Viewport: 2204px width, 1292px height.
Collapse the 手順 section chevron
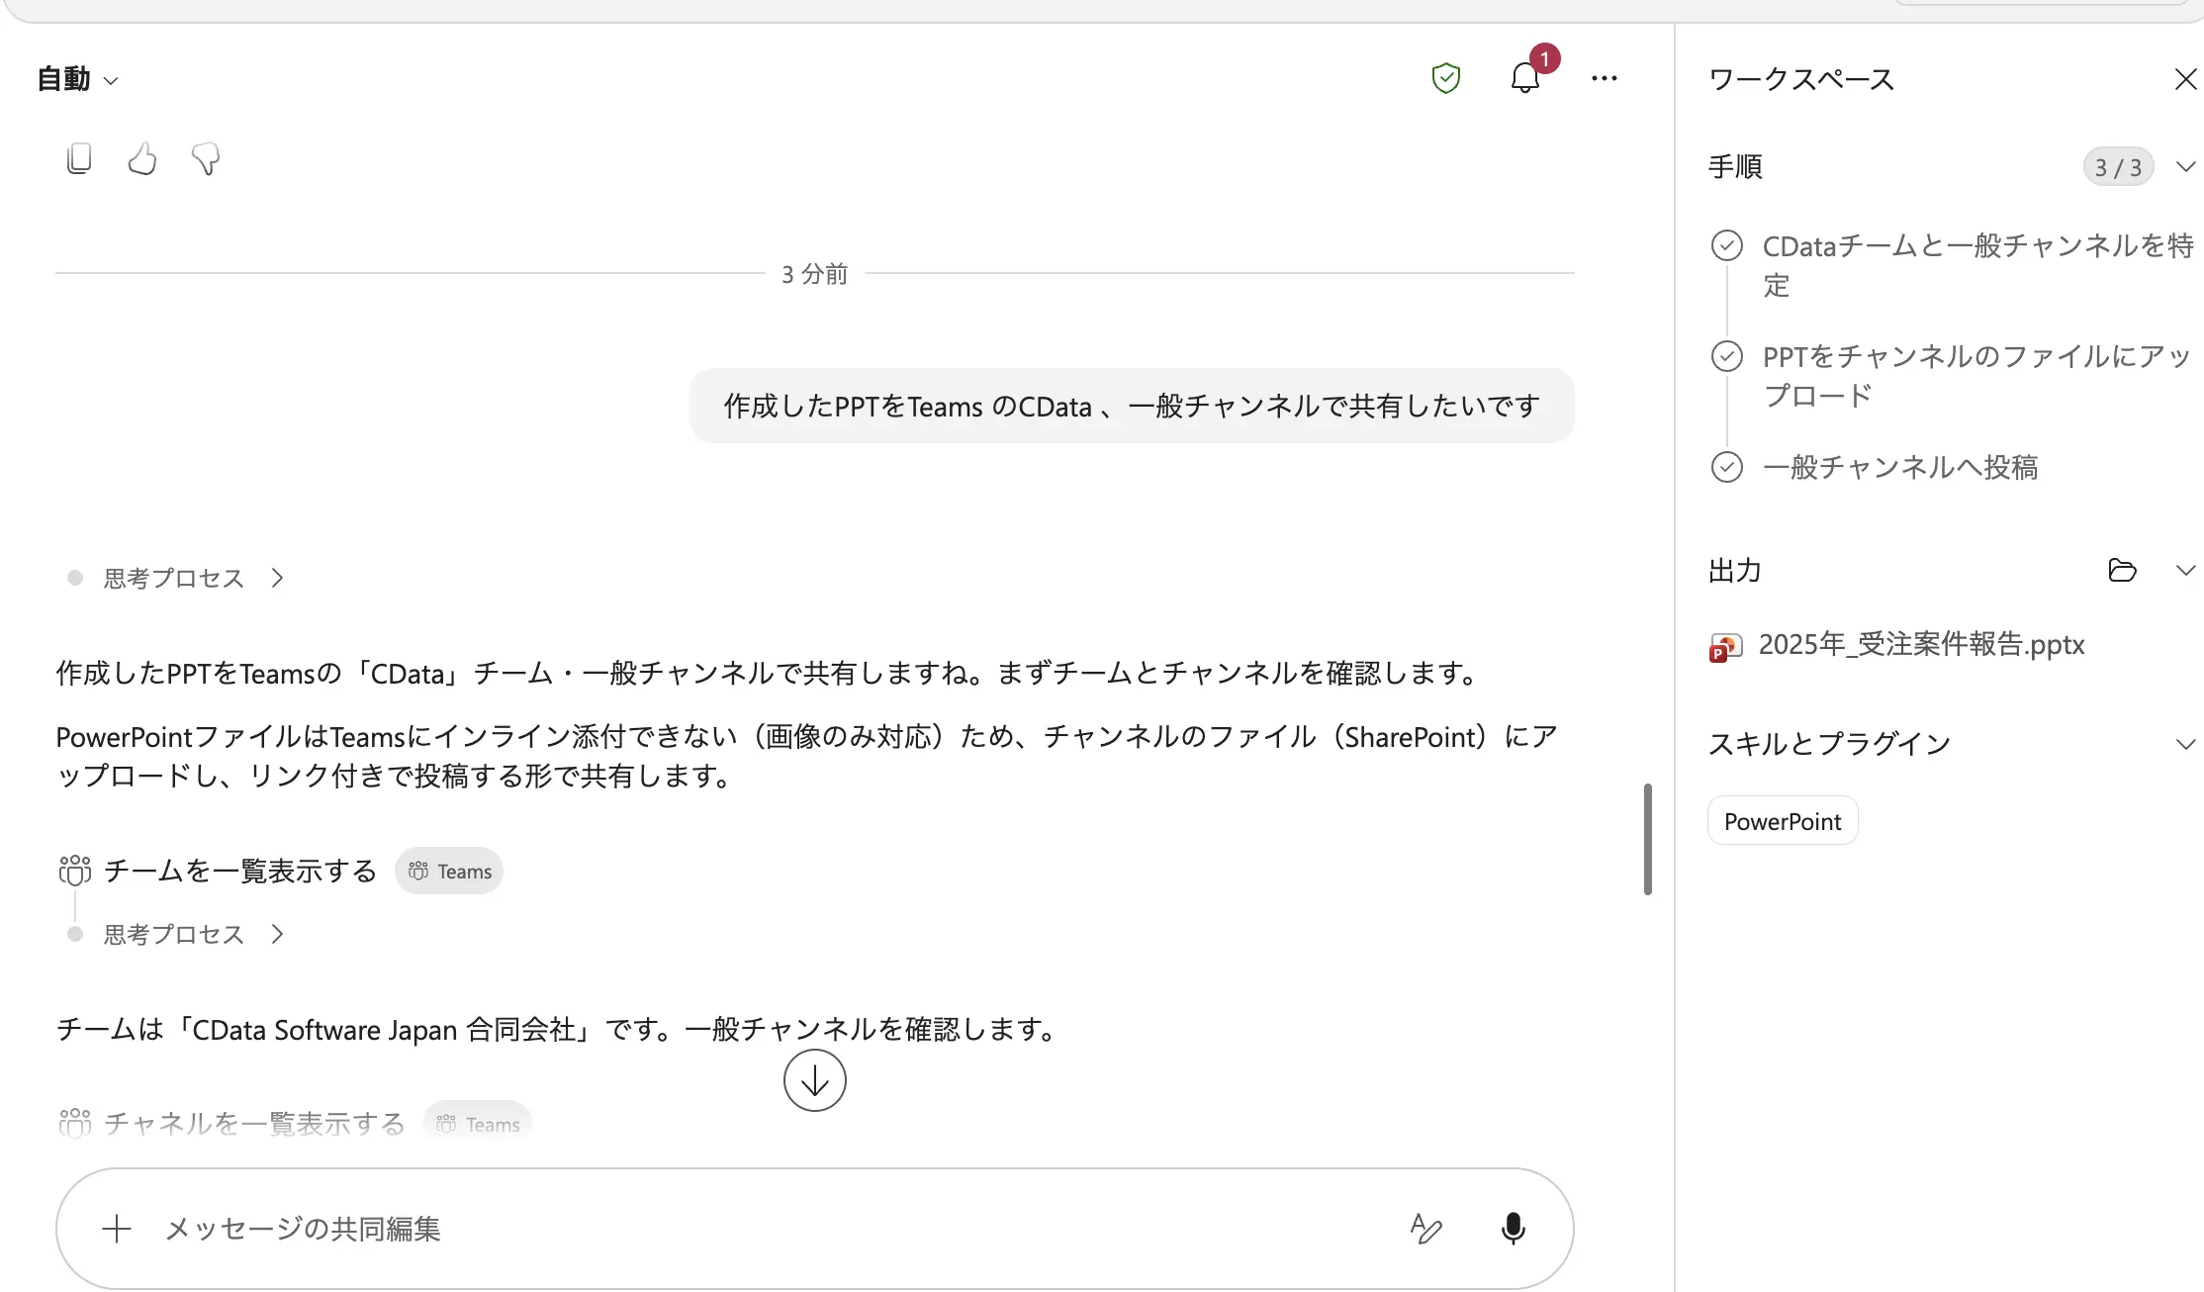[2186, 166]
